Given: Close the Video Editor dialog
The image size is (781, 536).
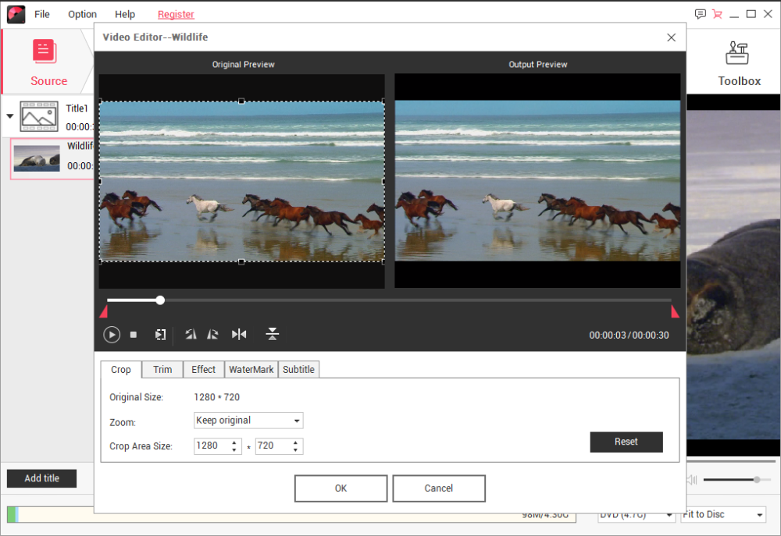Looking at the screenshot, I should coord(672,37).
